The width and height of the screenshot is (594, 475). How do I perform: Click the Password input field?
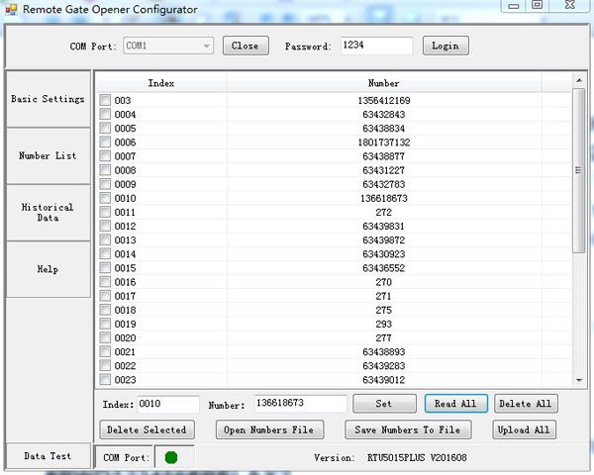[x=376, y=46]
